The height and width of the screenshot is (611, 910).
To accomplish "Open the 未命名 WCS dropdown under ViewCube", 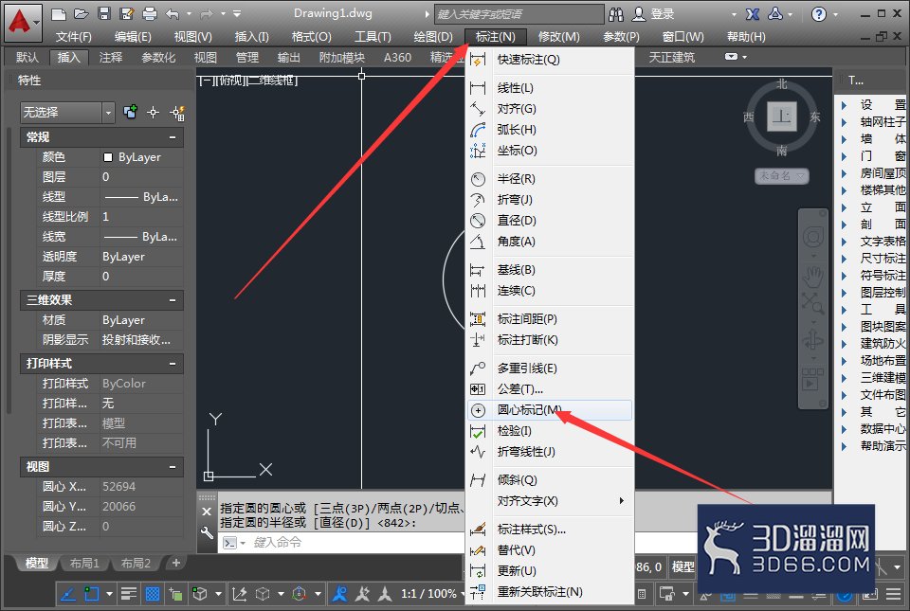I will pos(782,175).
